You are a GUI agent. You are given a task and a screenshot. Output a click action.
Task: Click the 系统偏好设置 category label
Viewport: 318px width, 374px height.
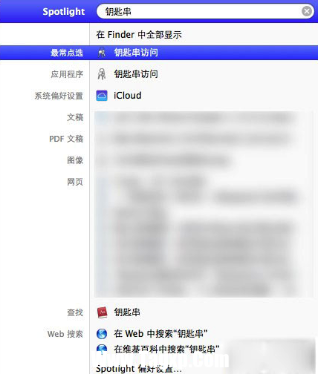coord(59,96)
